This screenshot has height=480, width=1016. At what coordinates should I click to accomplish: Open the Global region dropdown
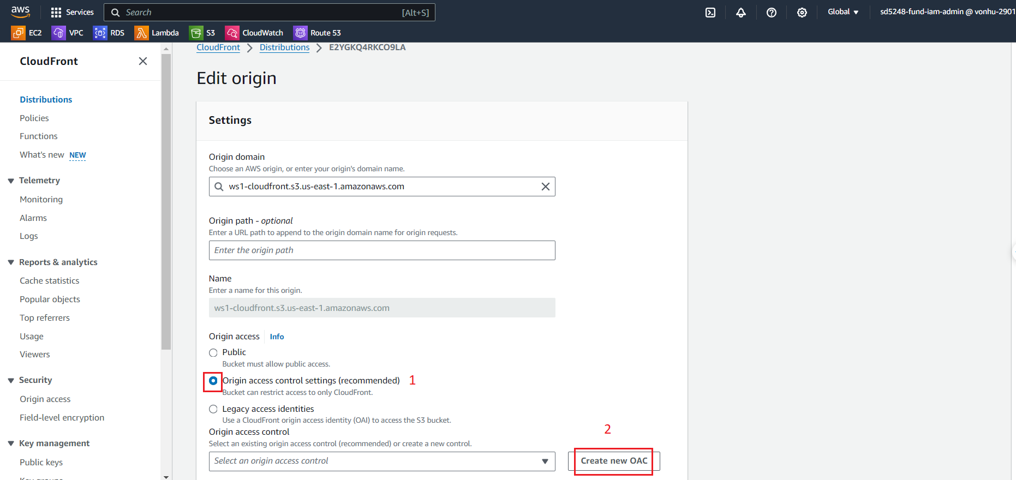pos(842,12)
